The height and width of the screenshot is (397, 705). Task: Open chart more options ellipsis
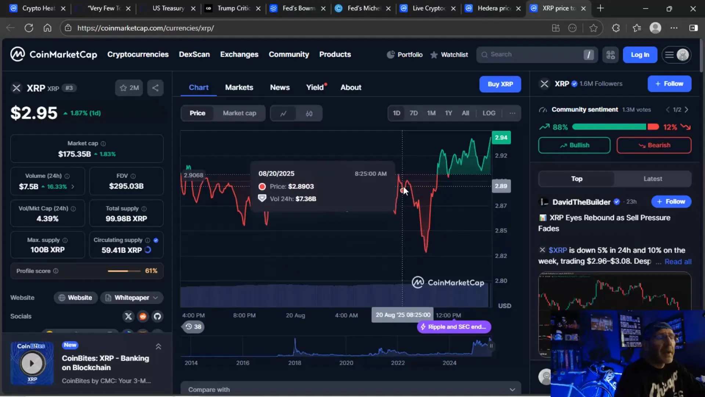coord(512,113)
